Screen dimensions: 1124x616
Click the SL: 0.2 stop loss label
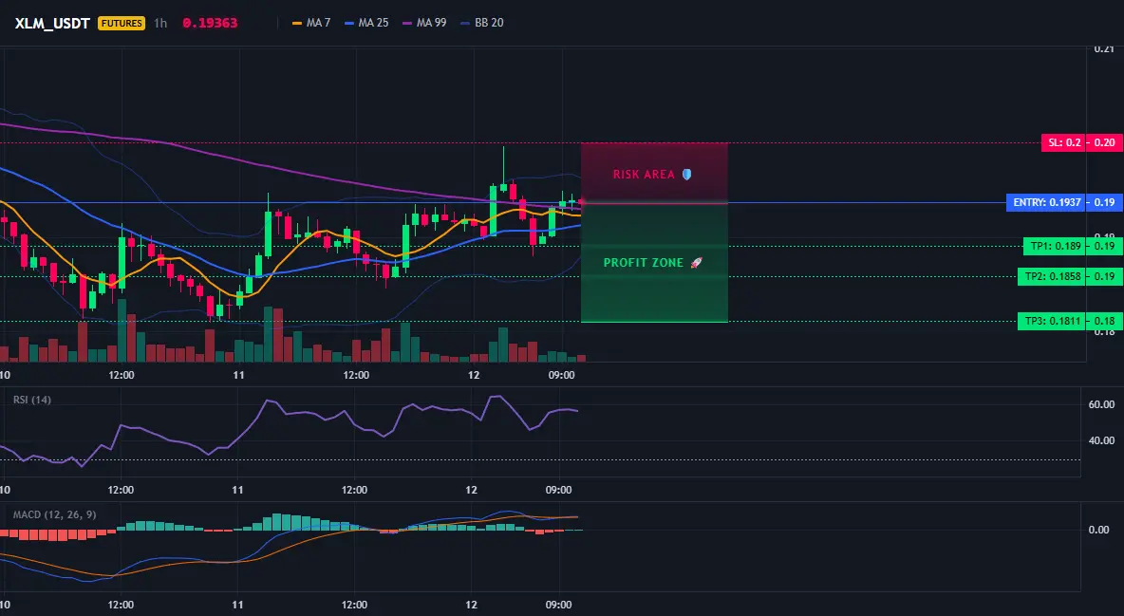pos(1064,142)
